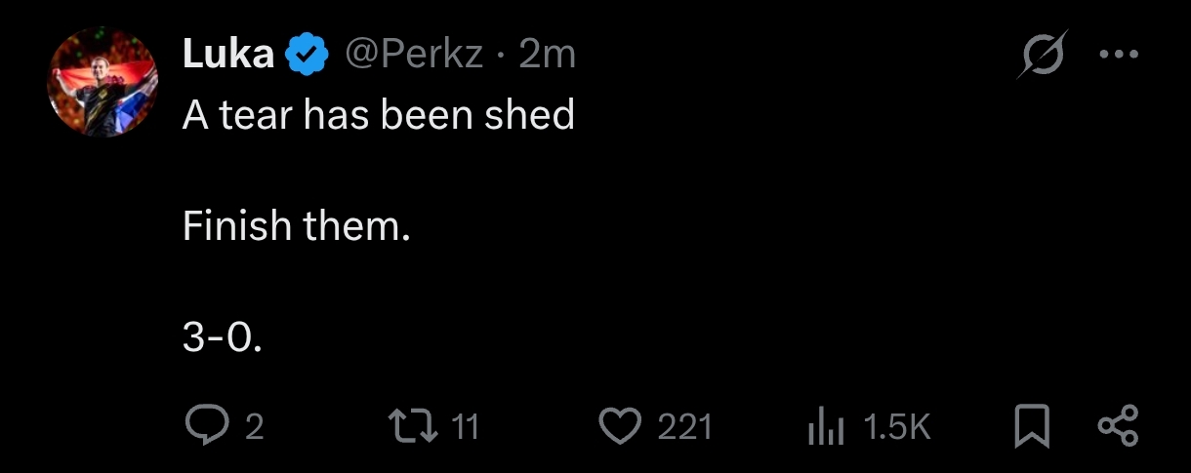Toggle the bookmark icon on the post
The height and width of the screenshot is (473, 1191).
click(1031, 427)
